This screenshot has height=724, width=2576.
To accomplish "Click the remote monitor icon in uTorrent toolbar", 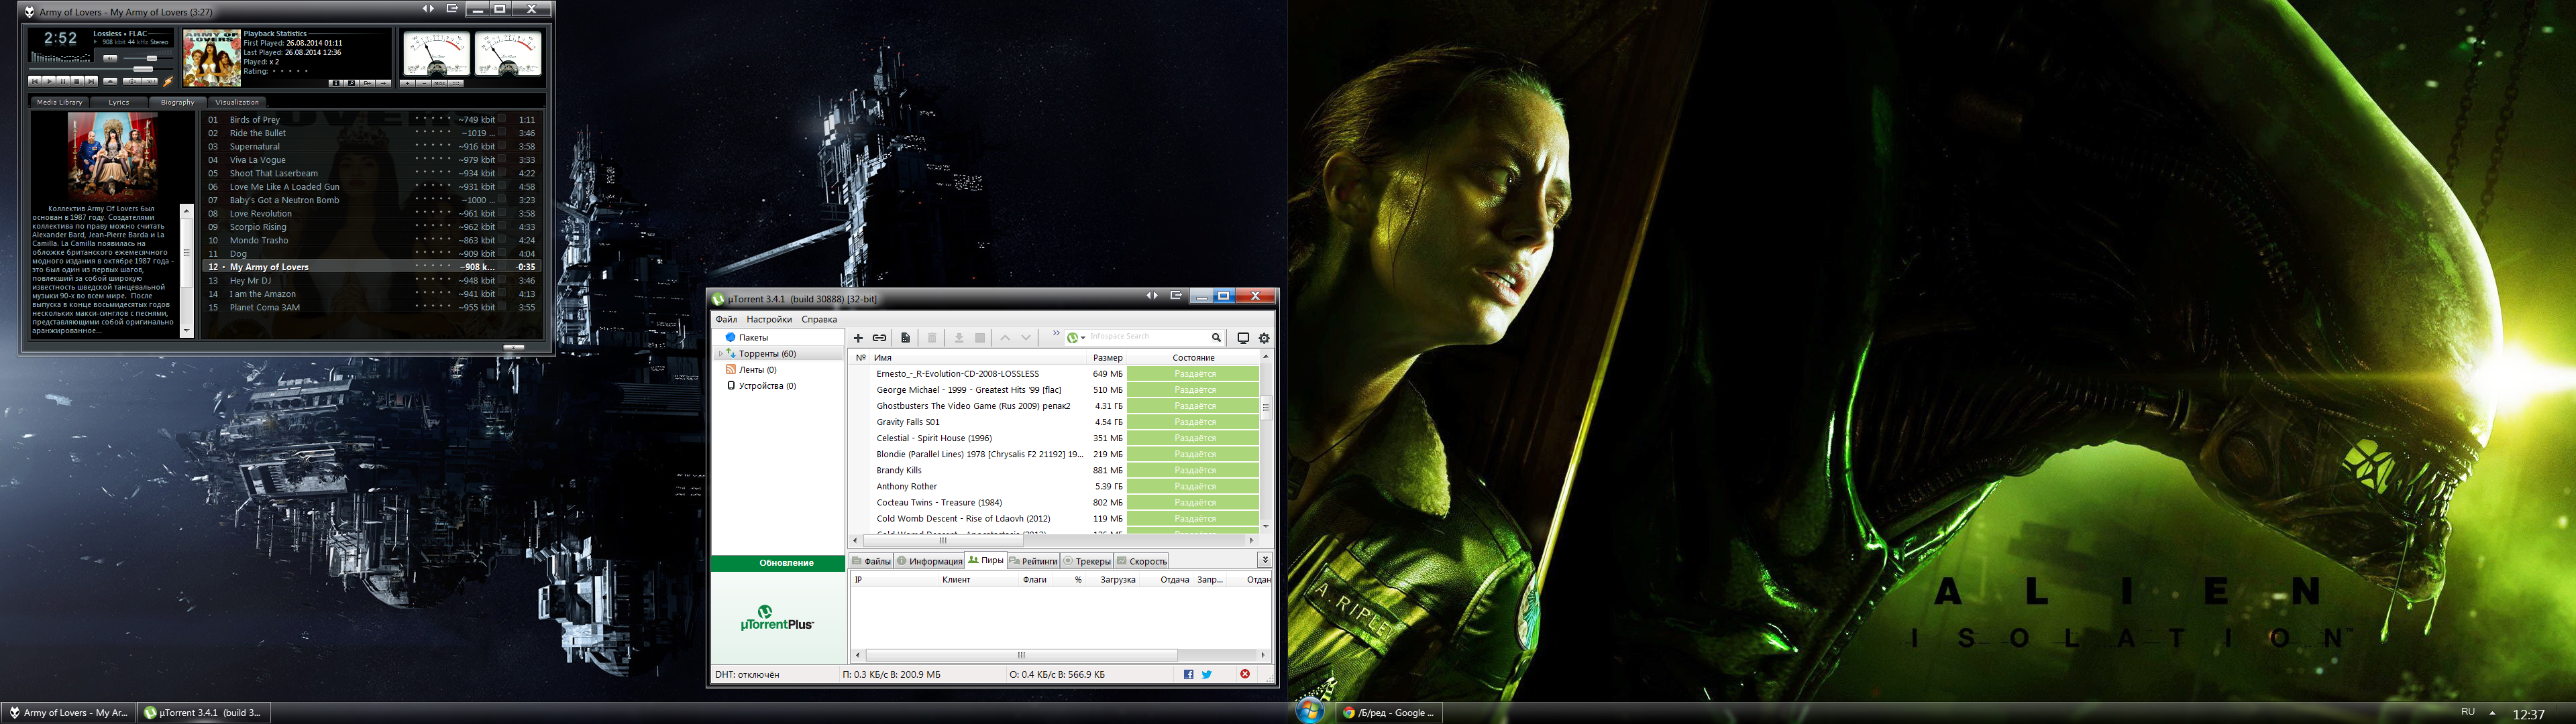I will tap(1243, 338).
